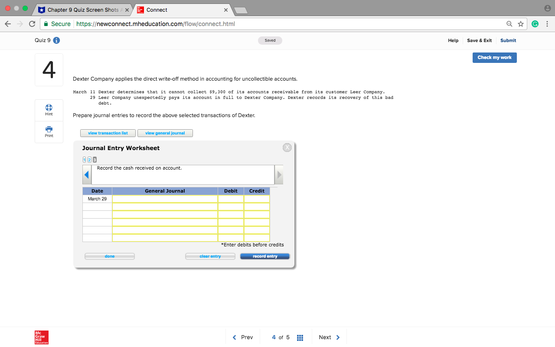Screen dimensions: 555x347
Task: Select worksheet entry tab 2
Action: coord(89,160)
